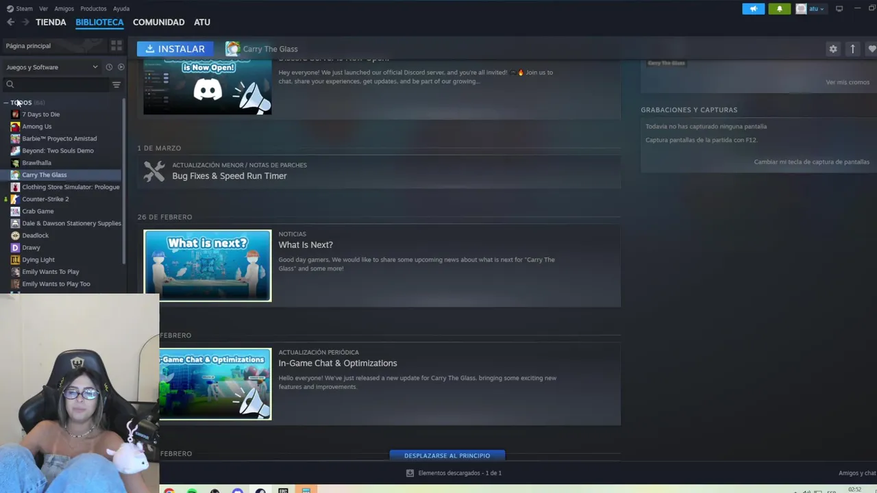Open What Is Next? news title
The height and width of the screenshot is (493, 877).
click(306, 244)
